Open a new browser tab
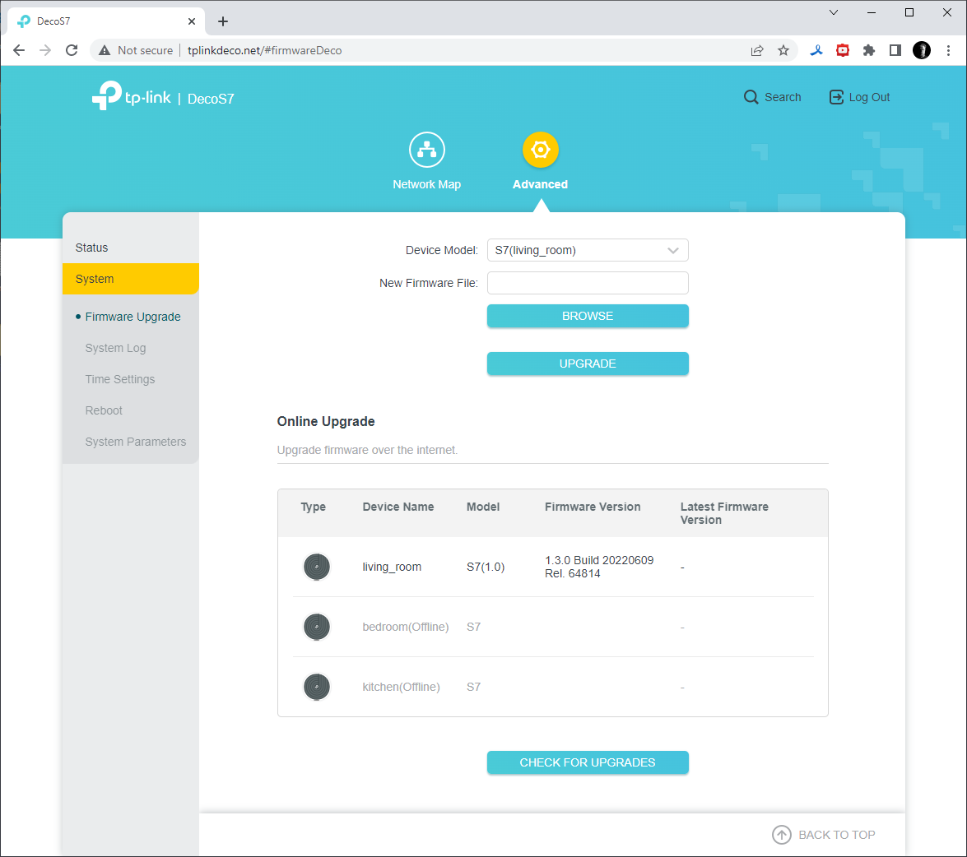 coord(223,21)
